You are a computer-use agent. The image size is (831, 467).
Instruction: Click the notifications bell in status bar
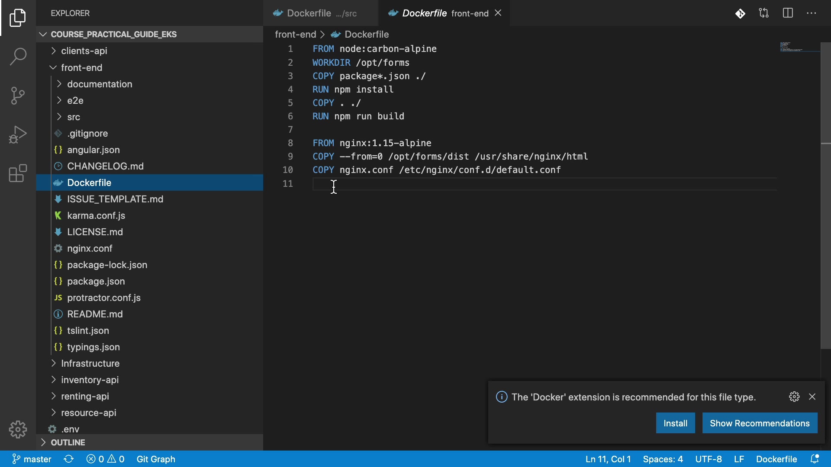815,459
